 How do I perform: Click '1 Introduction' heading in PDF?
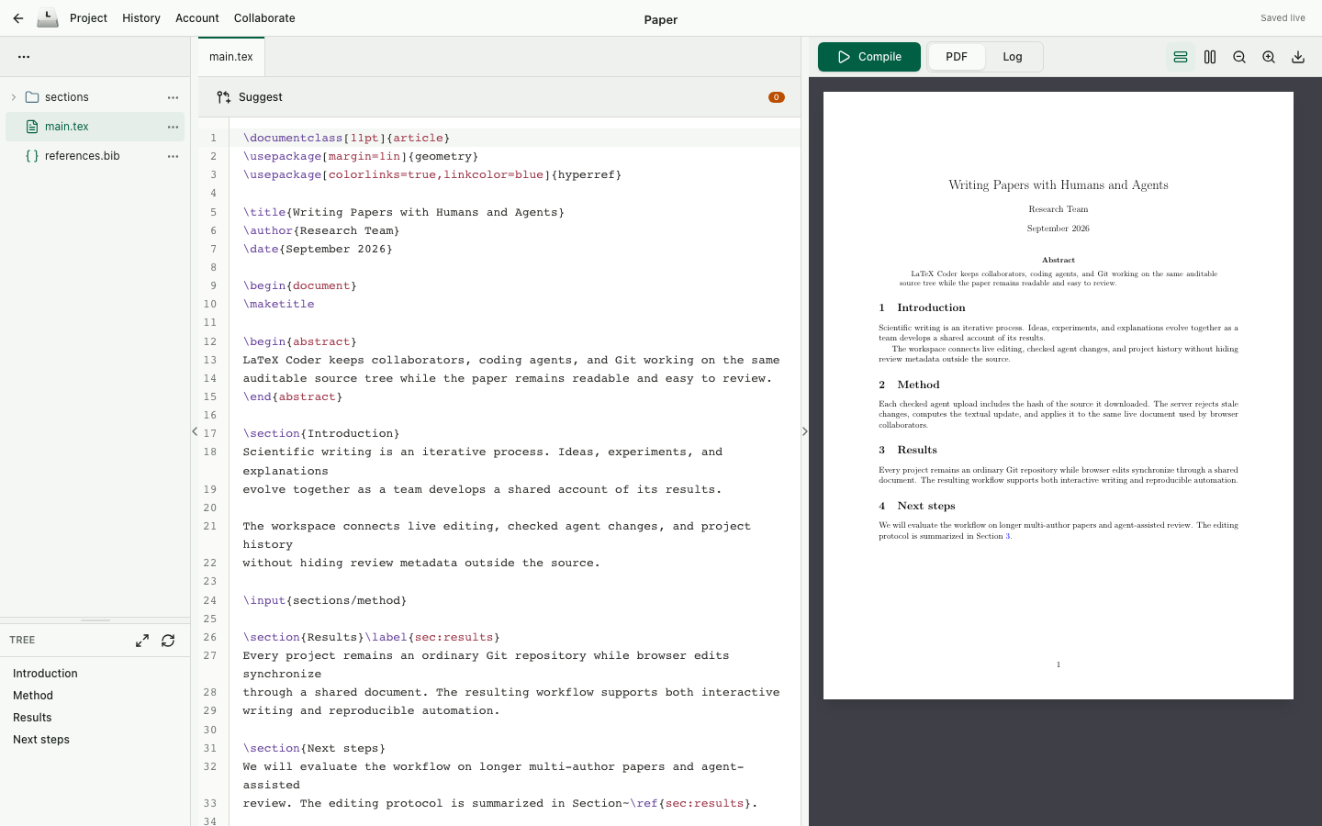coord(922,307)
